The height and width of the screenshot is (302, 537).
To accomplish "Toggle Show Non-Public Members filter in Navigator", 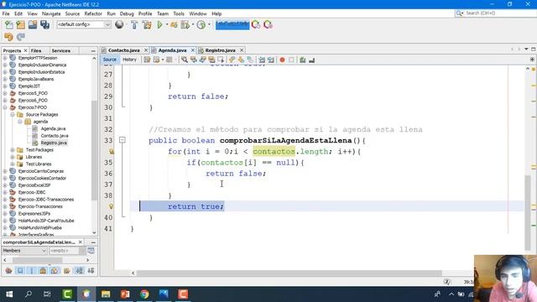I will [43, 271].
